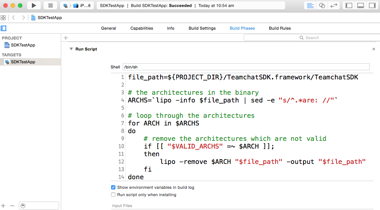This screenshot has width=380, height=210.
Task: Click the Shell path field
Action: click(x=246, y=67)
